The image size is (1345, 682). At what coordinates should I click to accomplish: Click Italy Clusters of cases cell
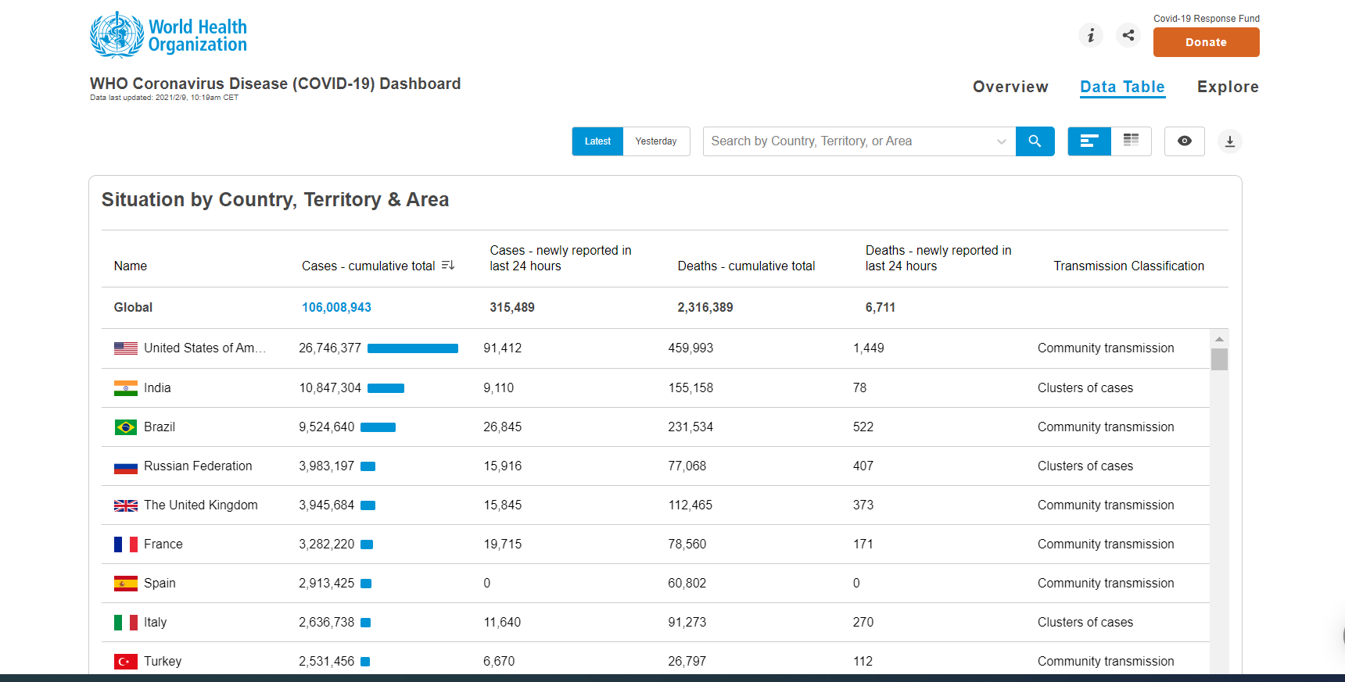click(1085, 623)
